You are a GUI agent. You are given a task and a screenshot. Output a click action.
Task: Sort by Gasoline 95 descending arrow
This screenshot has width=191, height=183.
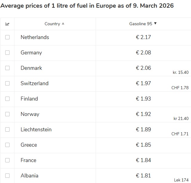[155, 23]
